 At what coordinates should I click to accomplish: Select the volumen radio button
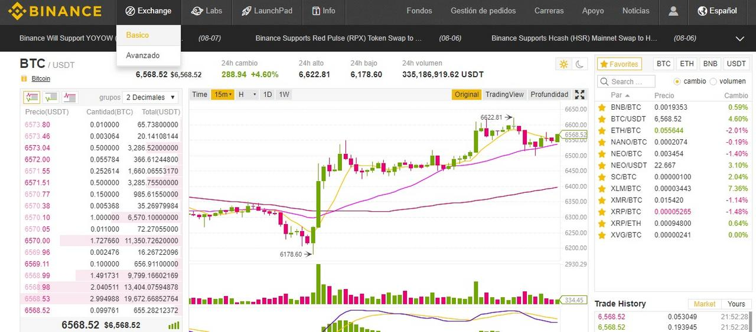pyautogui.click(x=713, y=81)
